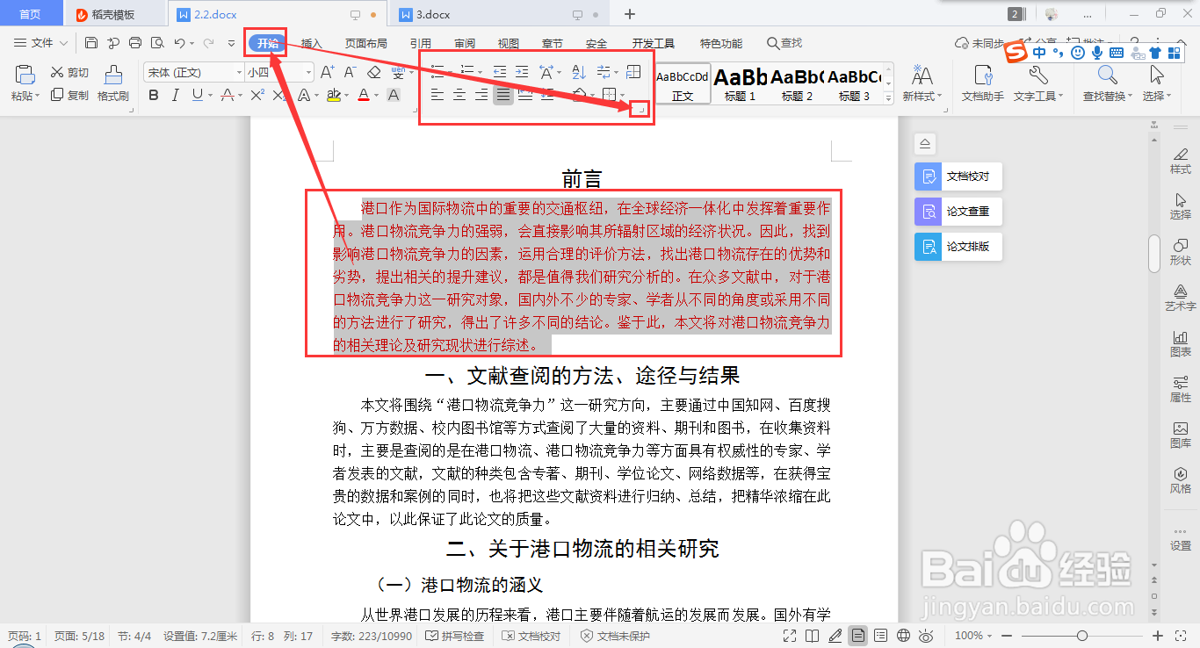Decrease font size with A- icon
This screenshot has height=648, width=1200.
coord(349,72)
